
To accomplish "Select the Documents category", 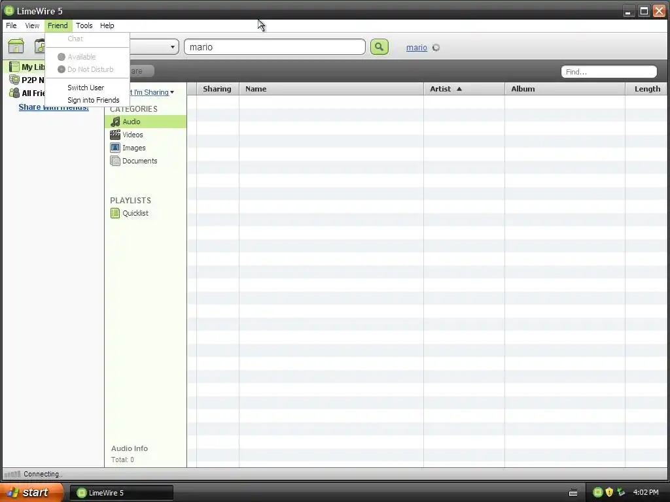I will tap(145, 161).
